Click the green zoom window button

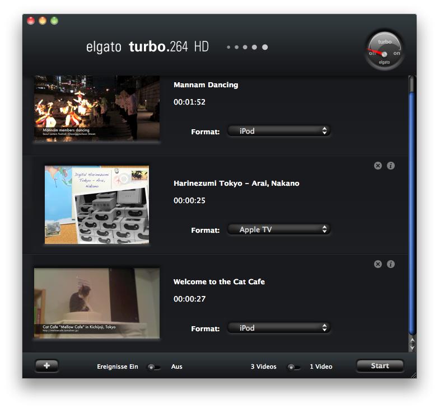pos(54,21)
